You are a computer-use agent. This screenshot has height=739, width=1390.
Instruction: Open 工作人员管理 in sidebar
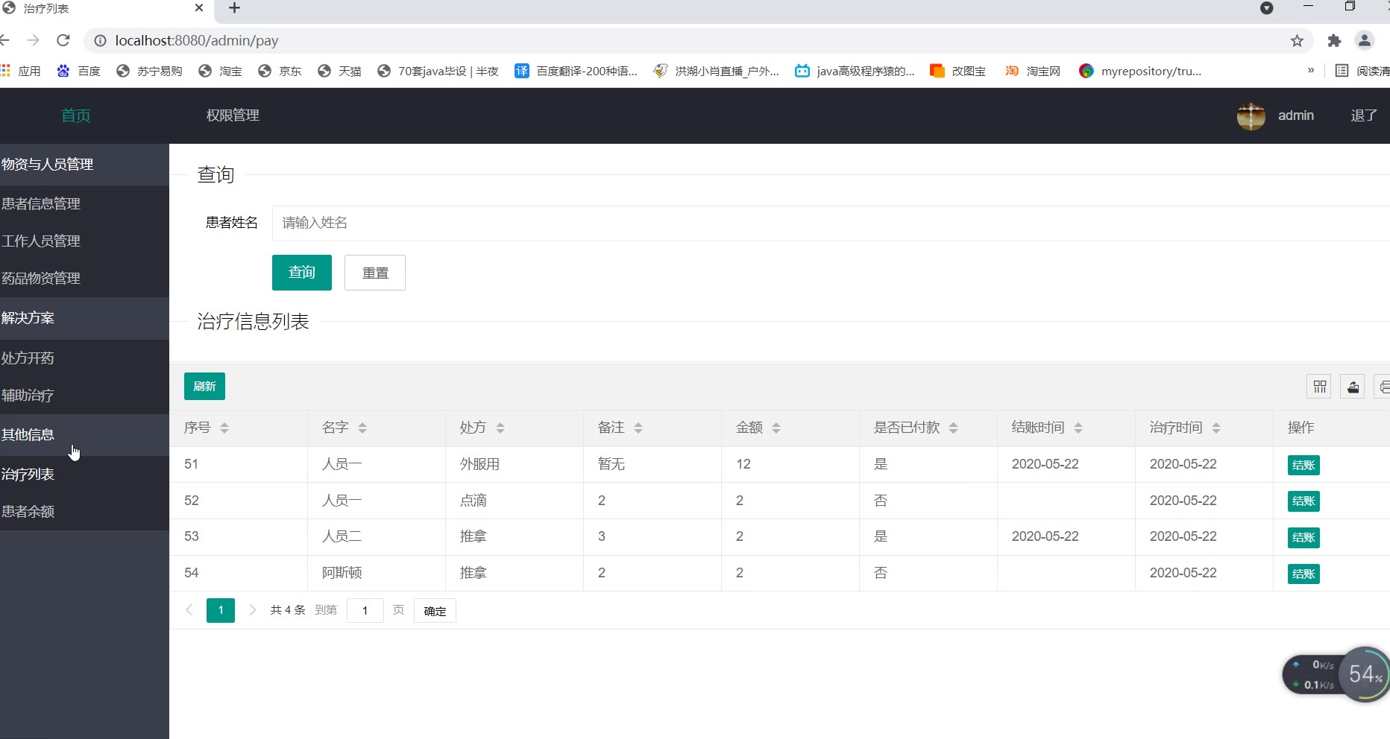[84, 241]
